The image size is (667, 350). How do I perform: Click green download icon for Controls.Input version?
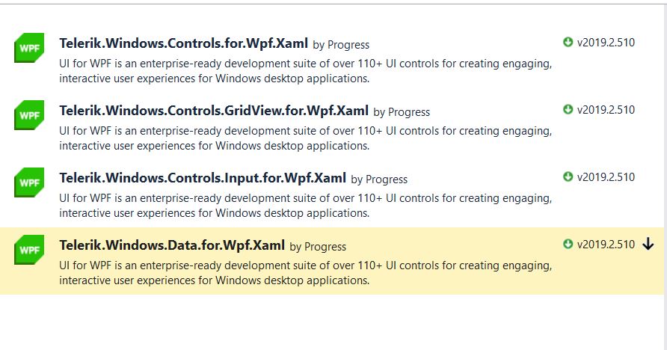568,177
